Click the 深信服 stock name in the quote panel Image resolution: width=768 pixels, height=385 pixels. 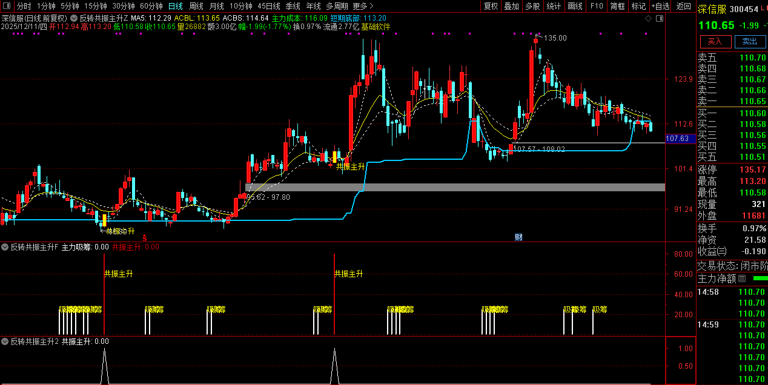pyautogui.click(x=712, y=9)
